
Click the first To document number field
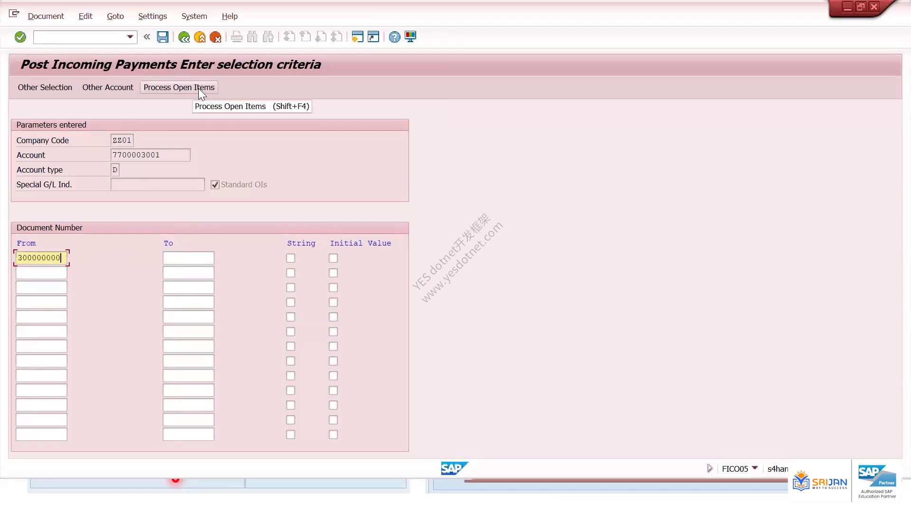(188, 258)
